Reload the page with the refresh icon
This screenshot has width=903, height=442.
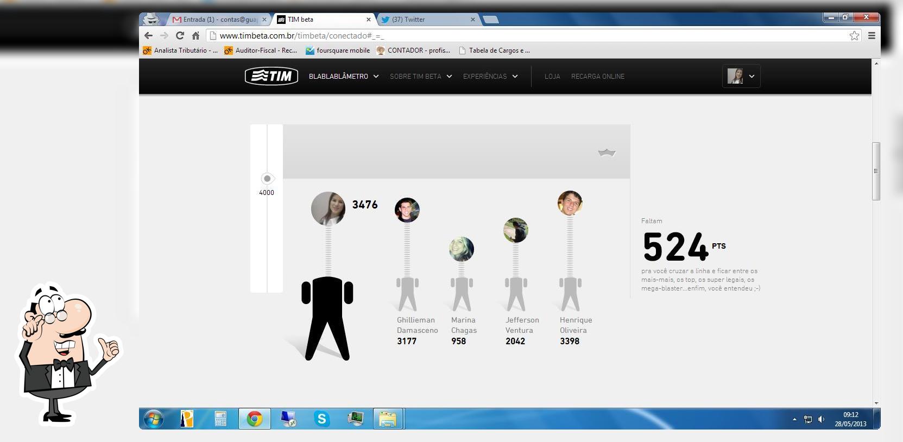point(180,36)
